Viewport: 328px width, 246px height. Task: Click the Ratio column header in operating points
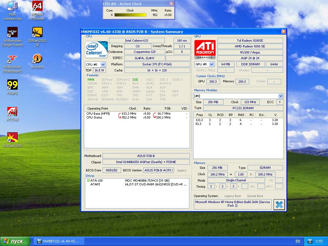click(x=144, y=108)
